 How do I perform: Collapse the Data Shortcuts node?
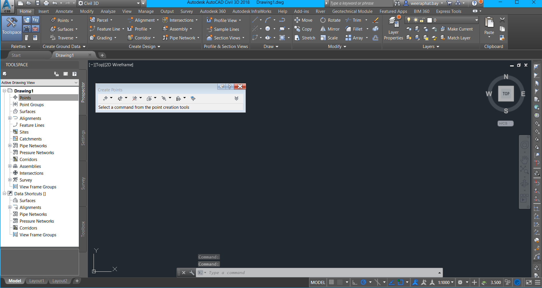[x=5, y=194]
